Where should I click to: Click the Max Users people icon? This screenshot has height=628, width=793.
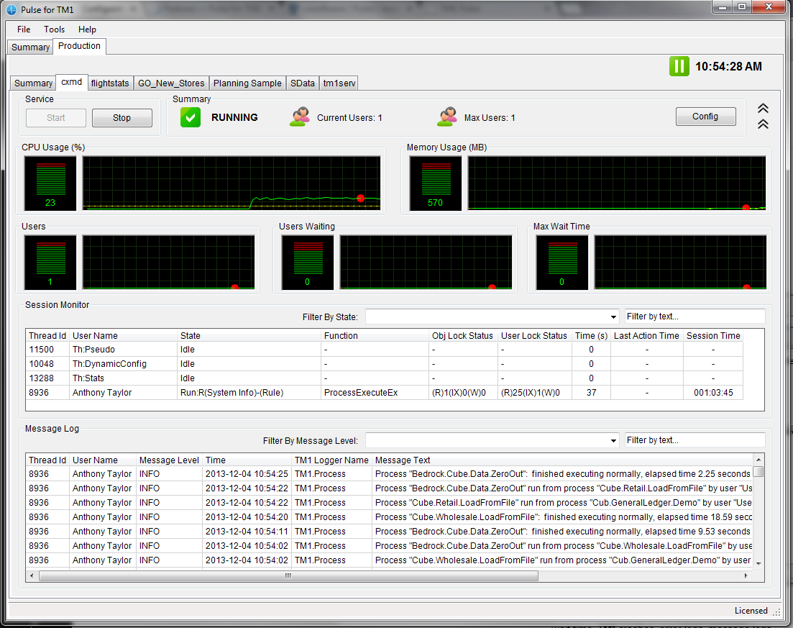pyautogui.click(x=447, y=117)
